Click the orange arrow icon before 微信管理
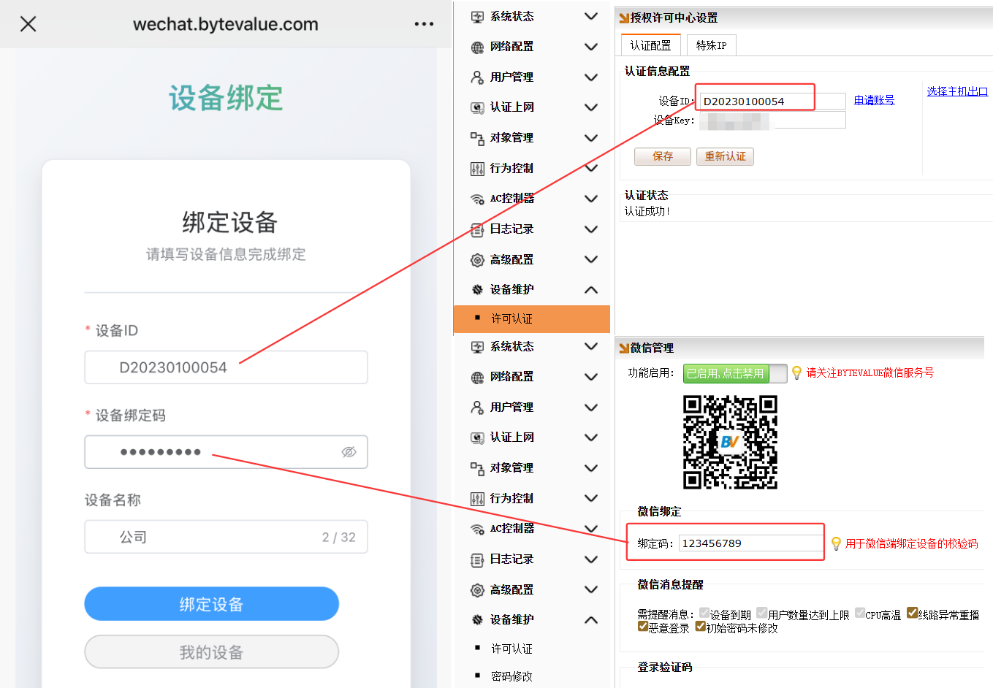993x688 pixels. [624, 348]
